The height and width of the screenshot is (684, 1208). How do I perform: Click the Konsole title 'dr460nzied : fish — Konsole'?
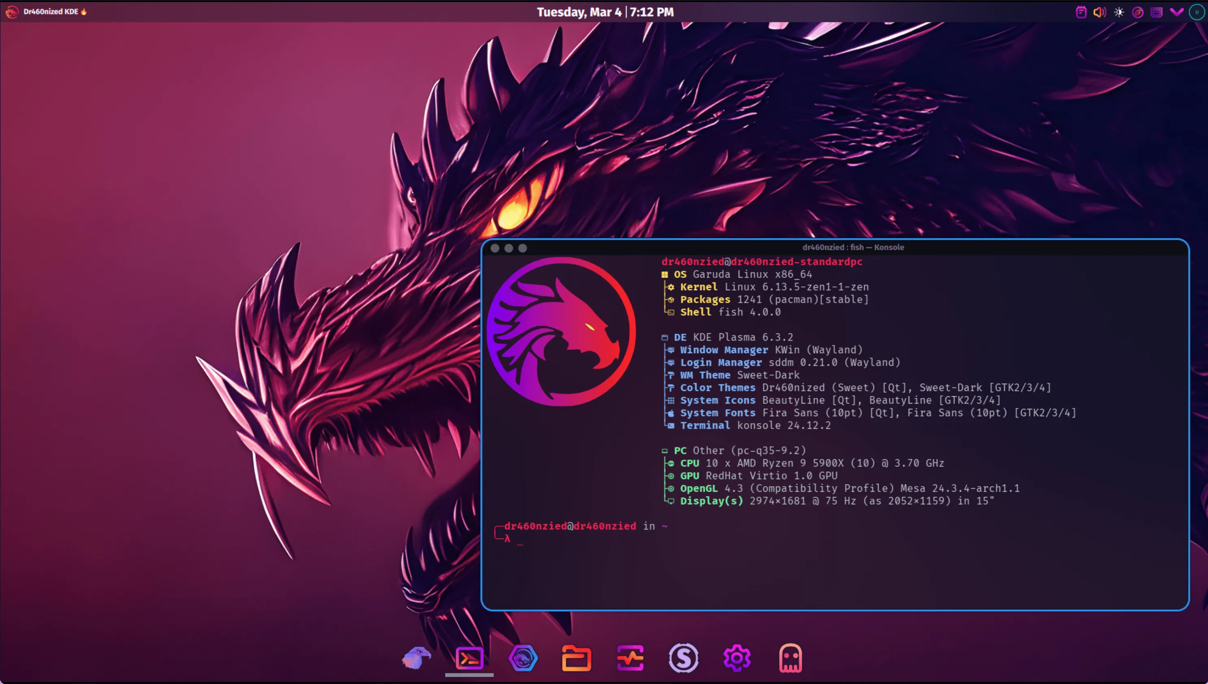click(x=853, y=247)
